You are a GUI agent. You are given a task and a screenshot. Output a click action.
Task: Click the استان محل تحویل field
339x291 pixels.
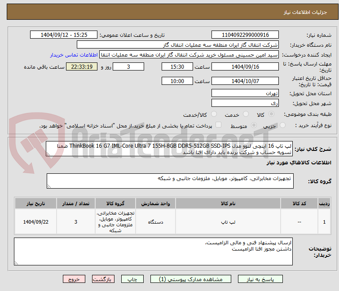click(x=245, y=93)
